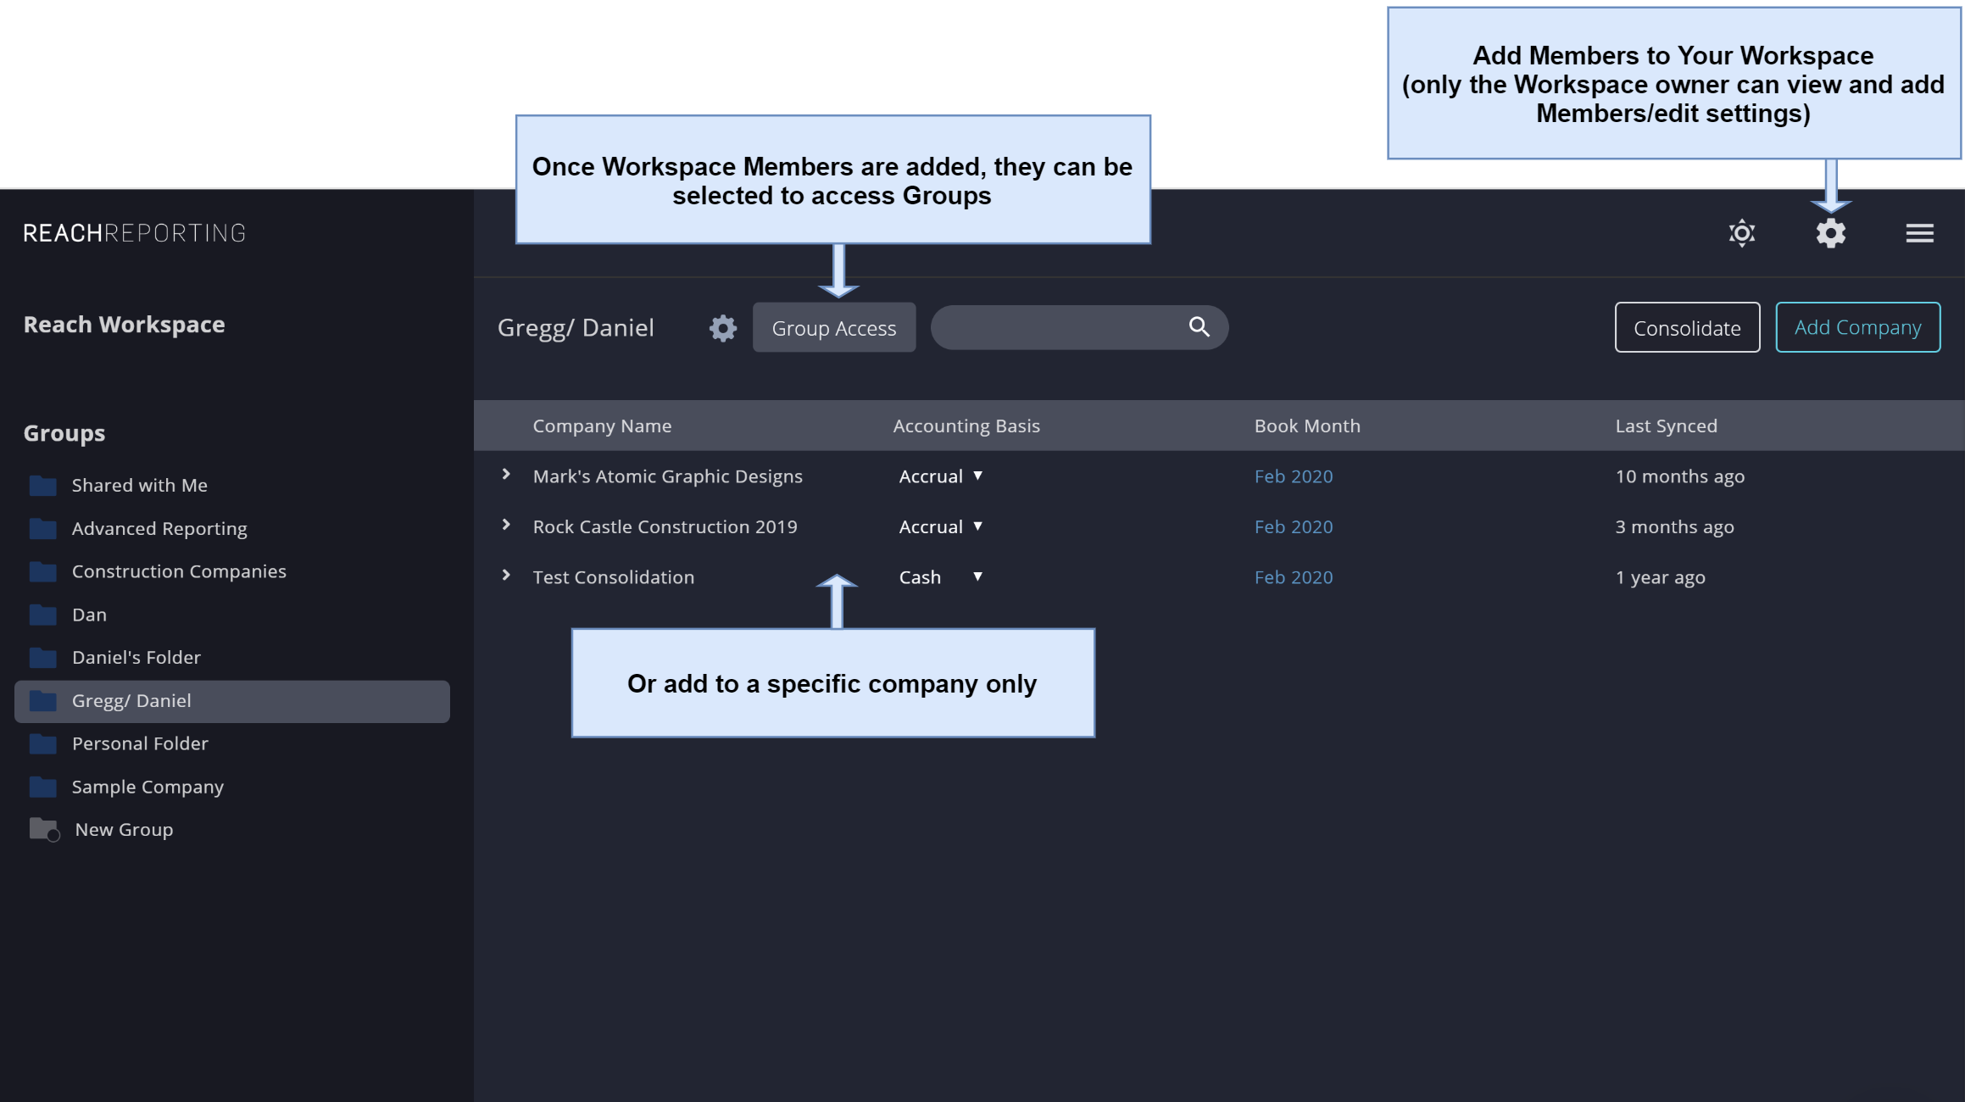Click the search magnifier icon

pyautogui.click(x=1199, y=327)
